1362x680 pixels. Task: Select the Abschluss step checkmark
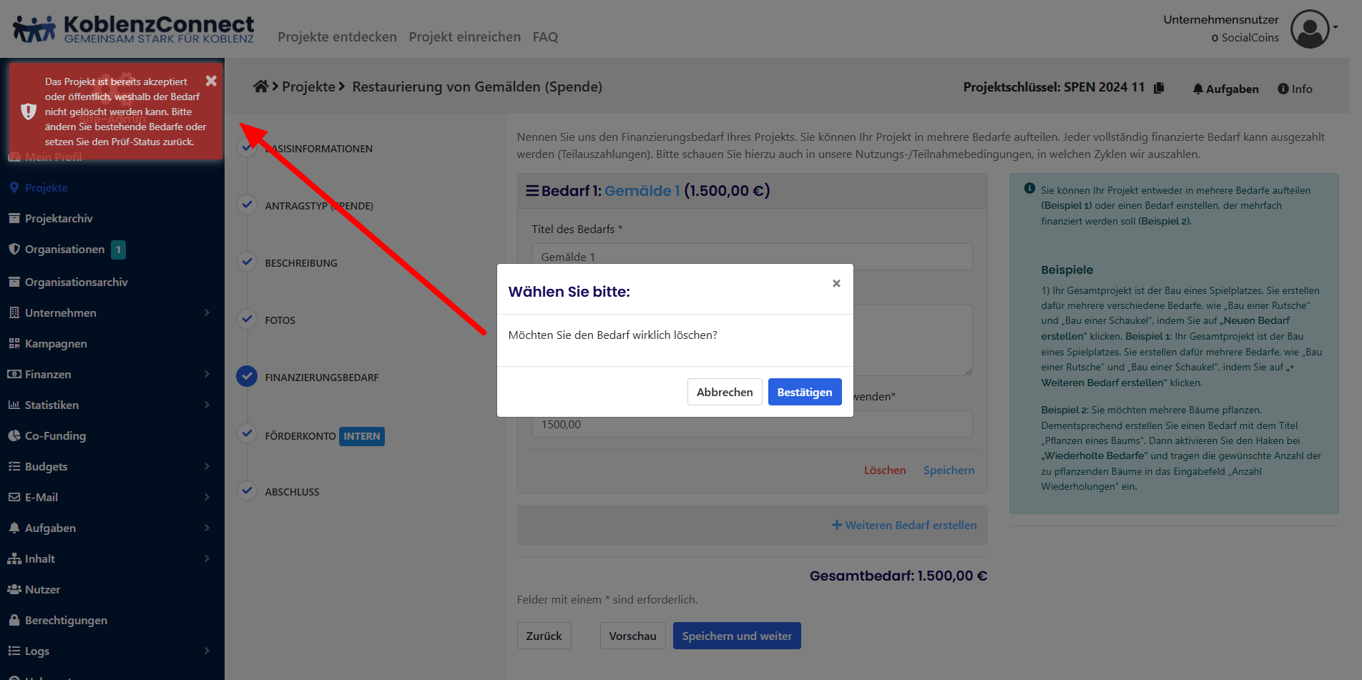pyautogui.click(x=247, y=491)
